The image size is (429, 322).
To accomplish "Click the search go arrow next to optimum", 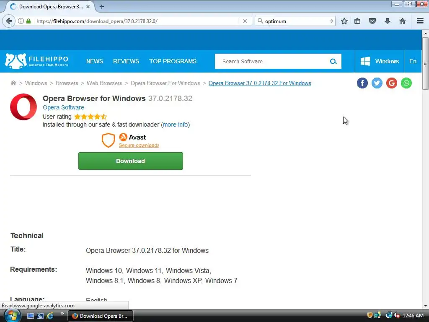I will click(x=331, y=21).
